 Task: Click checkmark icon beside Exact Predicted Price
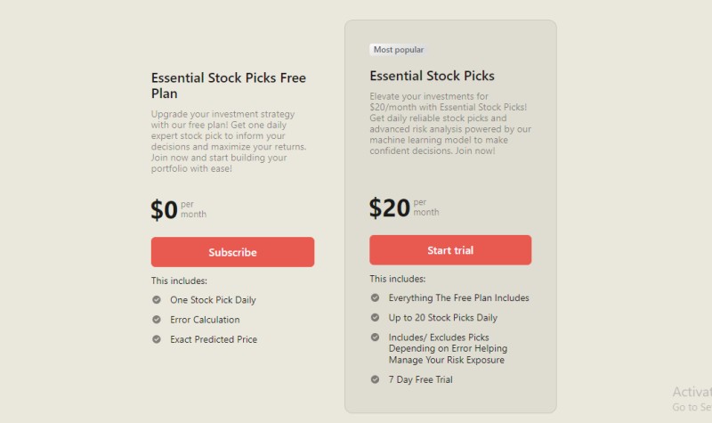157,339
